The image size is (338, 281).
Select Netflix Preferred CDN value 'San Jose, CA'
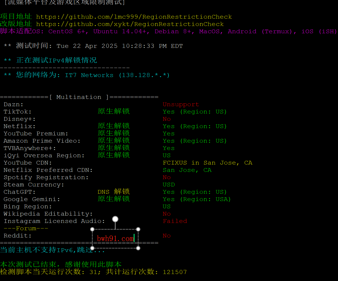(187, 170)
